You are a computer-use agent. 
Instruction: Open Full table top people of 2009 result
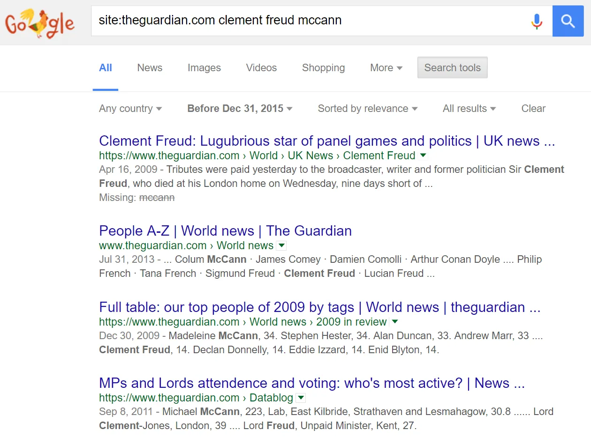coord(320,307)
